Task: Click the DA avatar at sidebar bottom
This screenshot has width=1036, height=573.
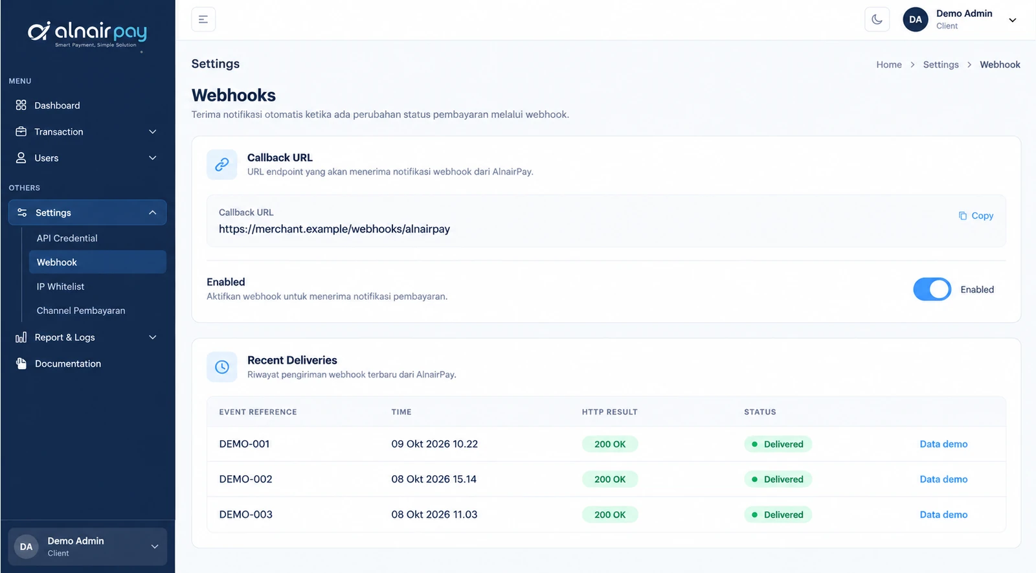Action: point(26,546)
